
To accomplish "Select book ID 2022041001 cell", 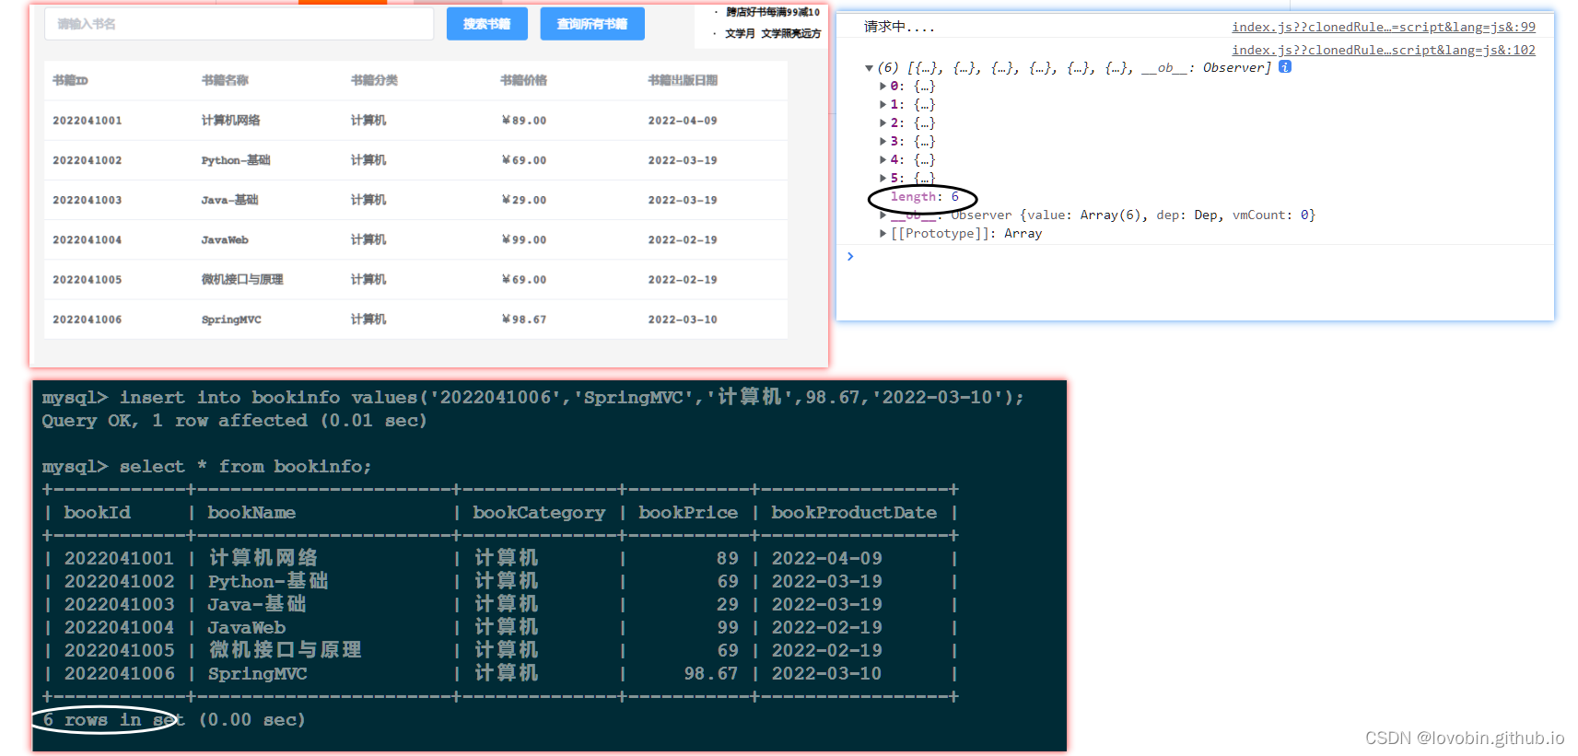I will click(x=88, y=121).
